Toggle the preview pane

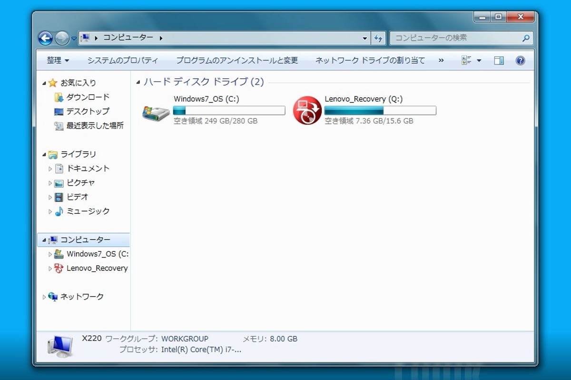499,60
